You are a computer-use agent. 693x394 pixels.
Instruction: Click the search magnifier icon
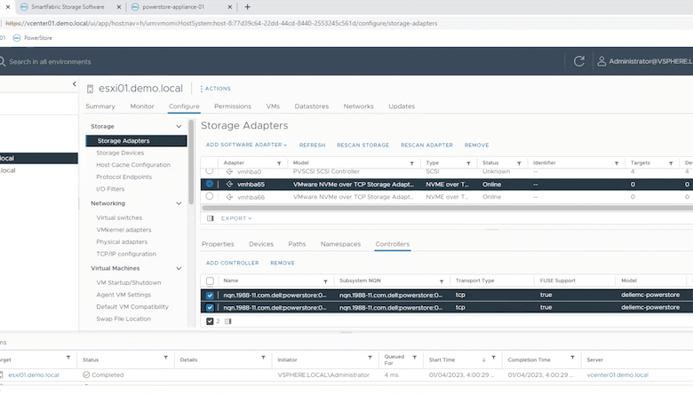[x=2, y=61]
